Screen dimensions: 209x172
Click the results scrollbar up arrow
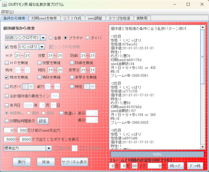(x=203, y=27)
